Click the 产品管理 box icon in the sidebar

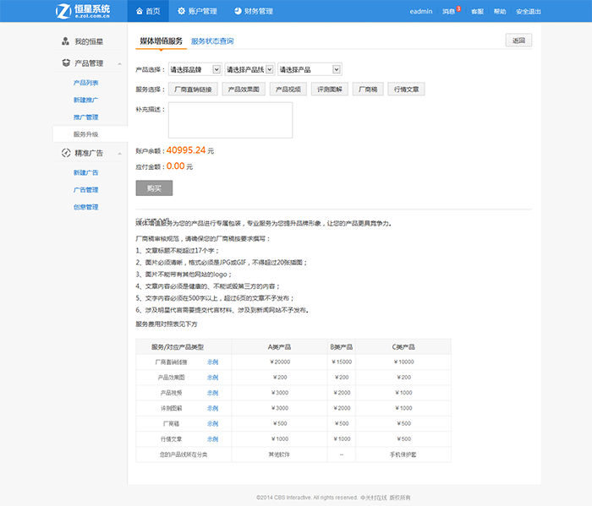66,63
